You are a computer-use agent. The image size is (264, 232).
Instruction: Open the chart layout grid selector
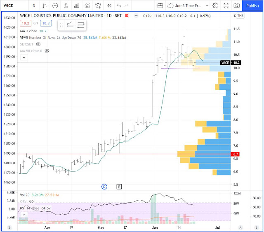click(x=160, y=6)
